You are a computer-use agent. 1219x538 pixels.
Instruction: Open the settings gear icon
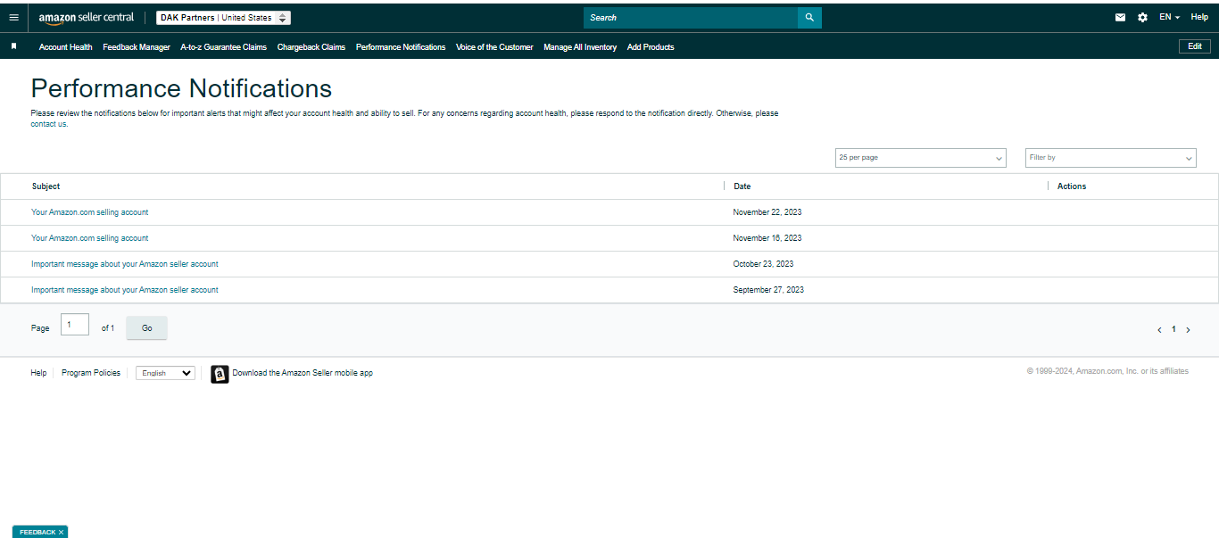(1142, 17)
